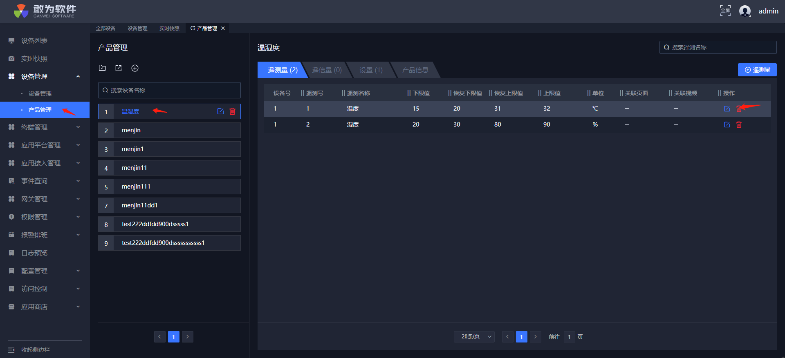Click the 报警排班 sidebar icon
785x358 pixels.
tap(11, 235)
